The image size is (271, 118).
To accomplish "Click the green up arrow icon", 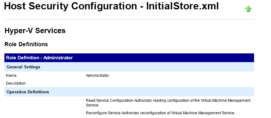I will tap(248, 9).
